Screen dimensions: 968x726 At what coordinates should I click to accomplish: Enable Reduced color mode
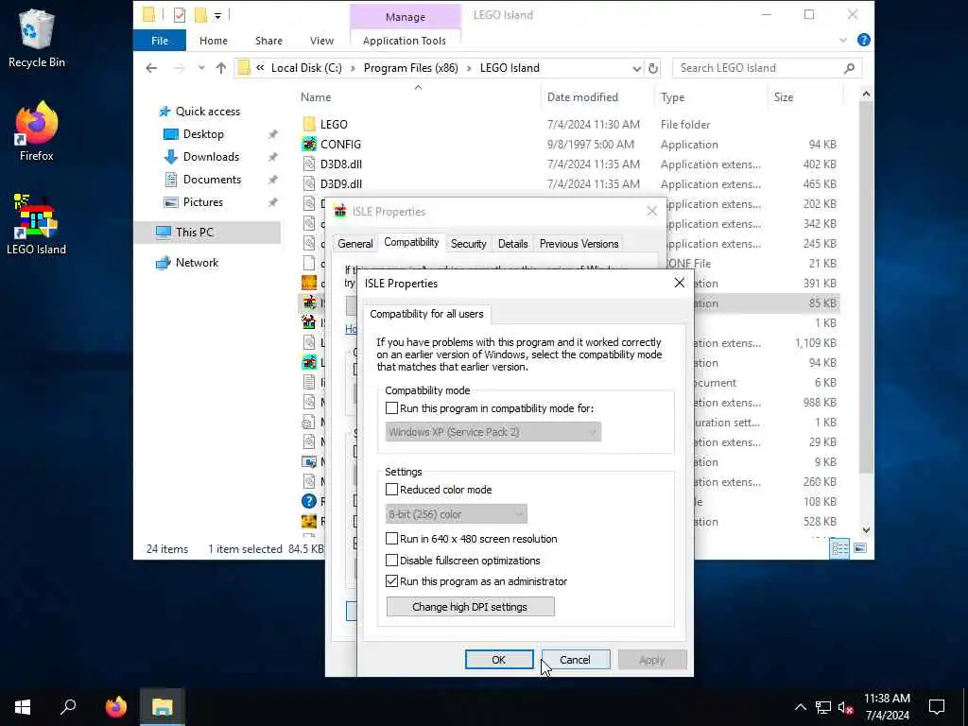(391, 490)
